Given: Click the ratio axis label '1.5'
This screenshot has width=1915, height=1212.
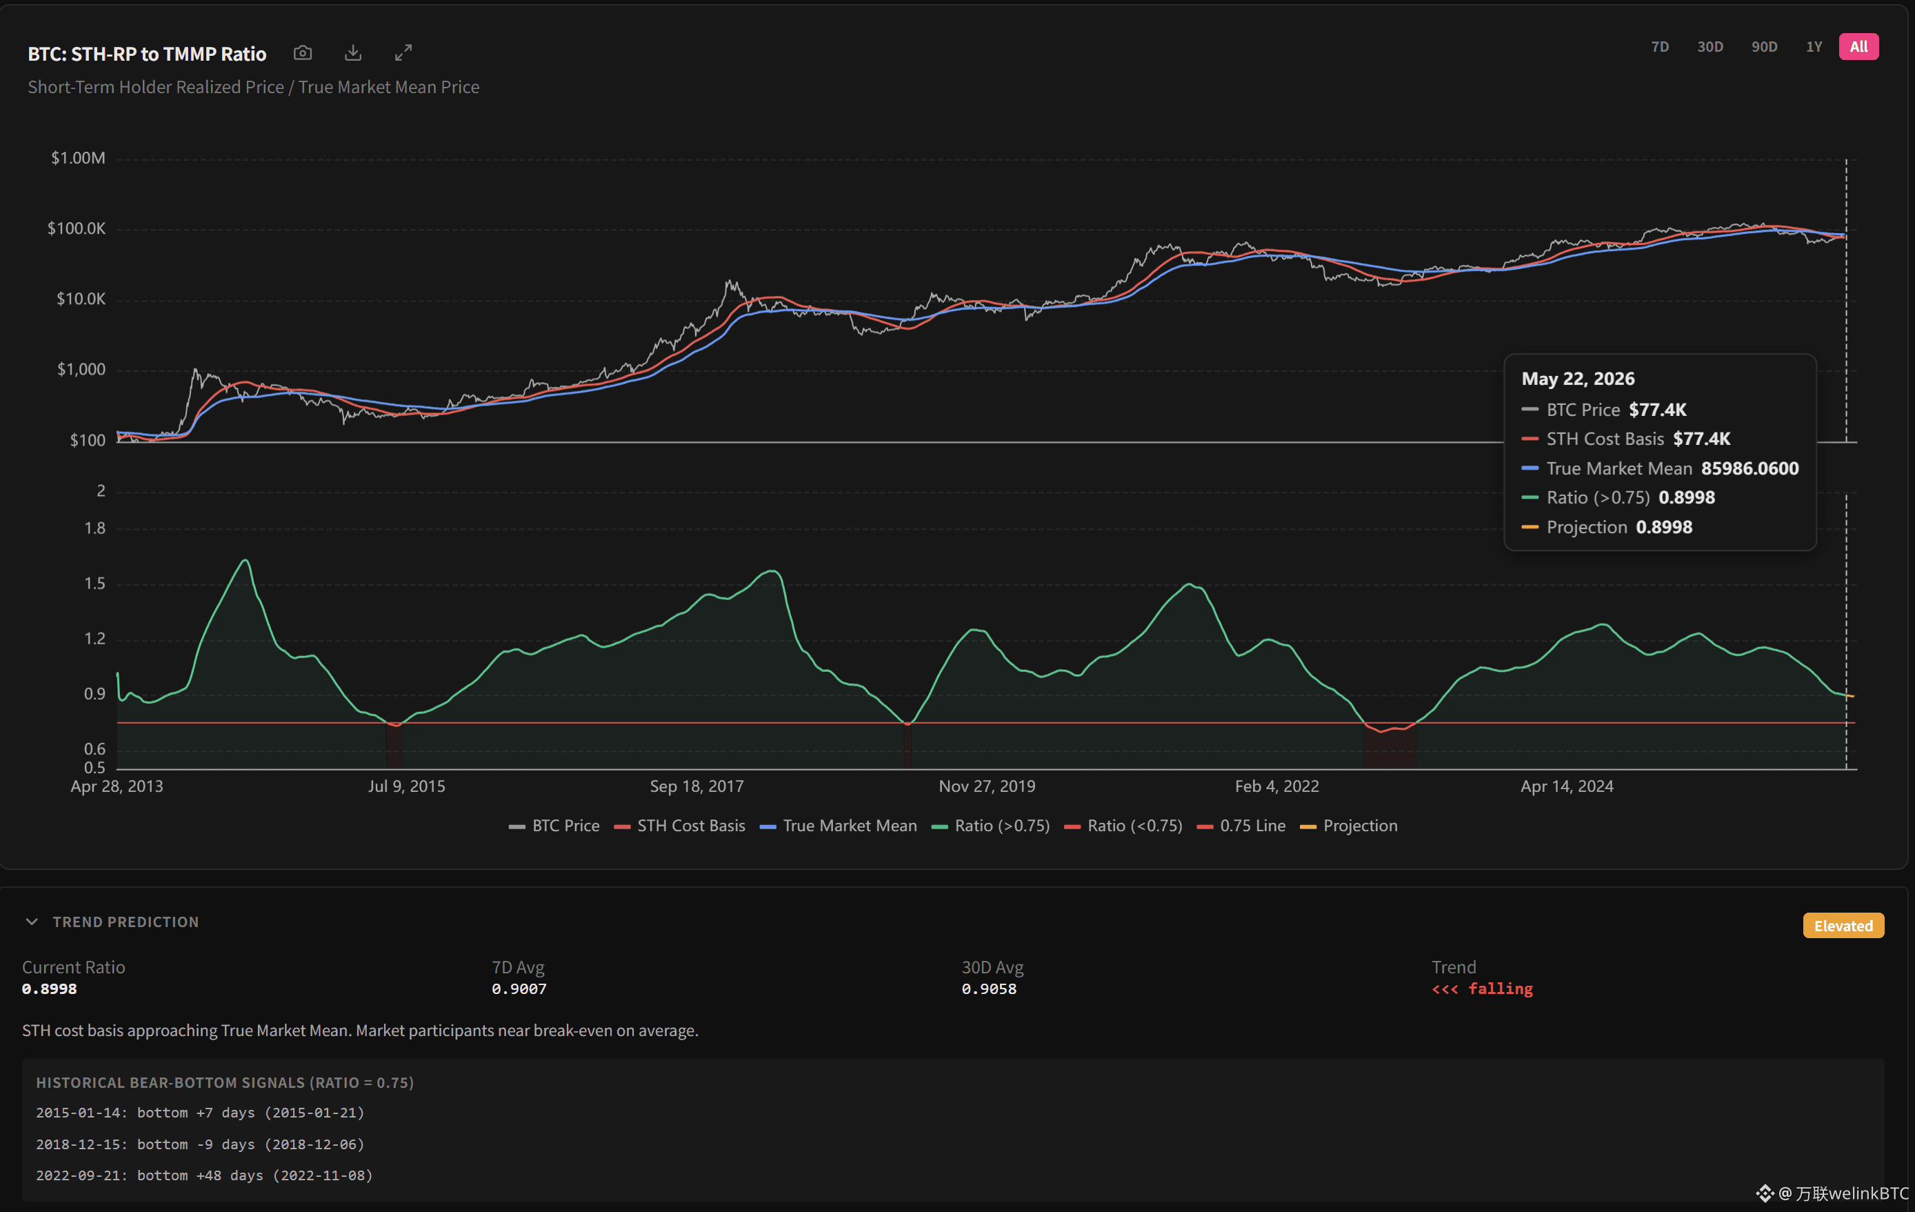Looking at the screenshot, I should [94, 584].
